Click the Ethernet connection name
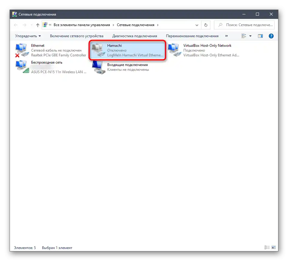Image resolution: width=288 pixels, height=261 pixels. point(38,46)
